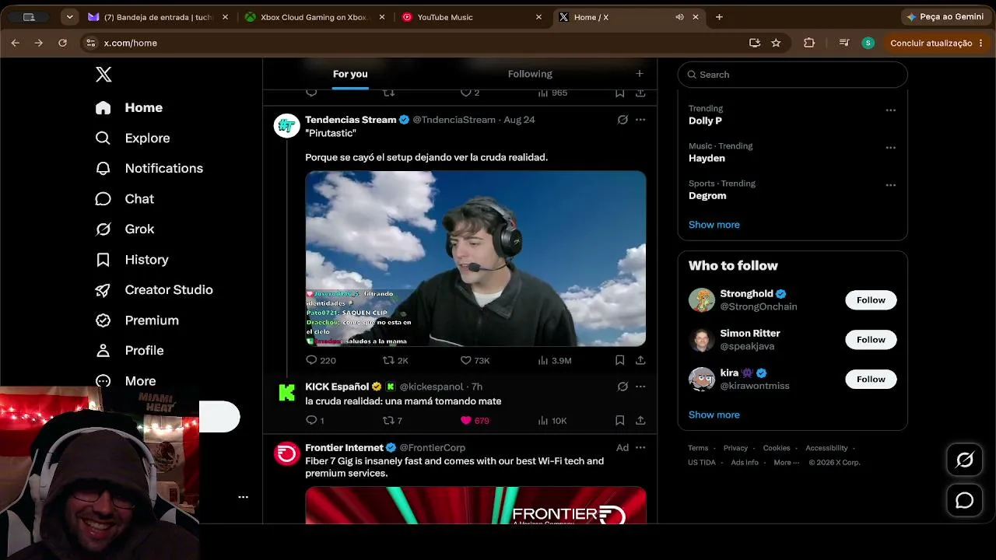The width and height of the screenshot is (996, 560).
Task: Open Profile from the sidebar
Action: coord(129,351)
